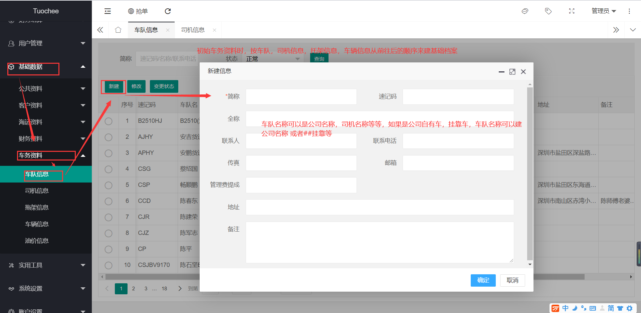Select radio button for row CSP
641x313 pixels.
(109, 185)
